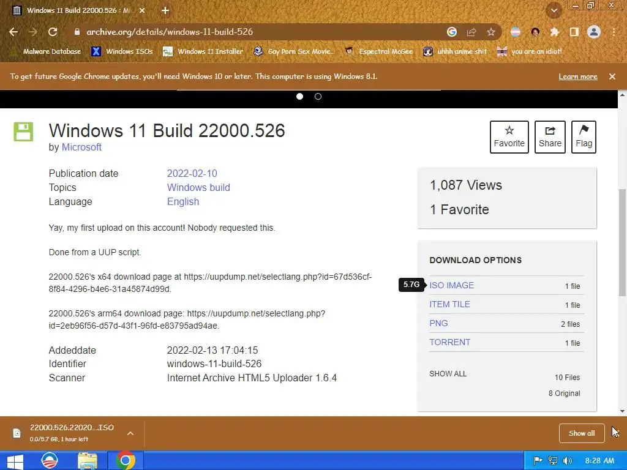Click the windows-11-build-526 identifier value
This screenshot has height=470, width=627.
(214, 364)
